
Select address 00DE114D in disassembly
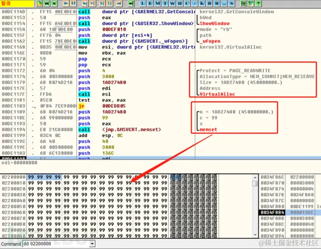13,12
